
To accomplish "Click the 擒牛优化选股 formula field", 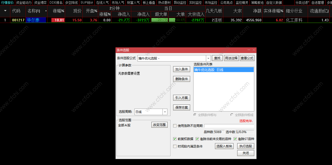I will point(172,58).
